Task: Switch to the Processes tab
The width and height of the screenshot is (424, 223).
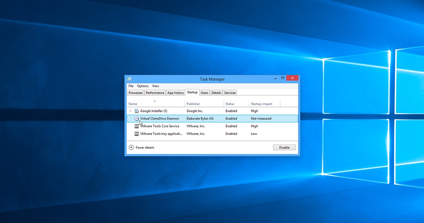Action: [135, 93]
